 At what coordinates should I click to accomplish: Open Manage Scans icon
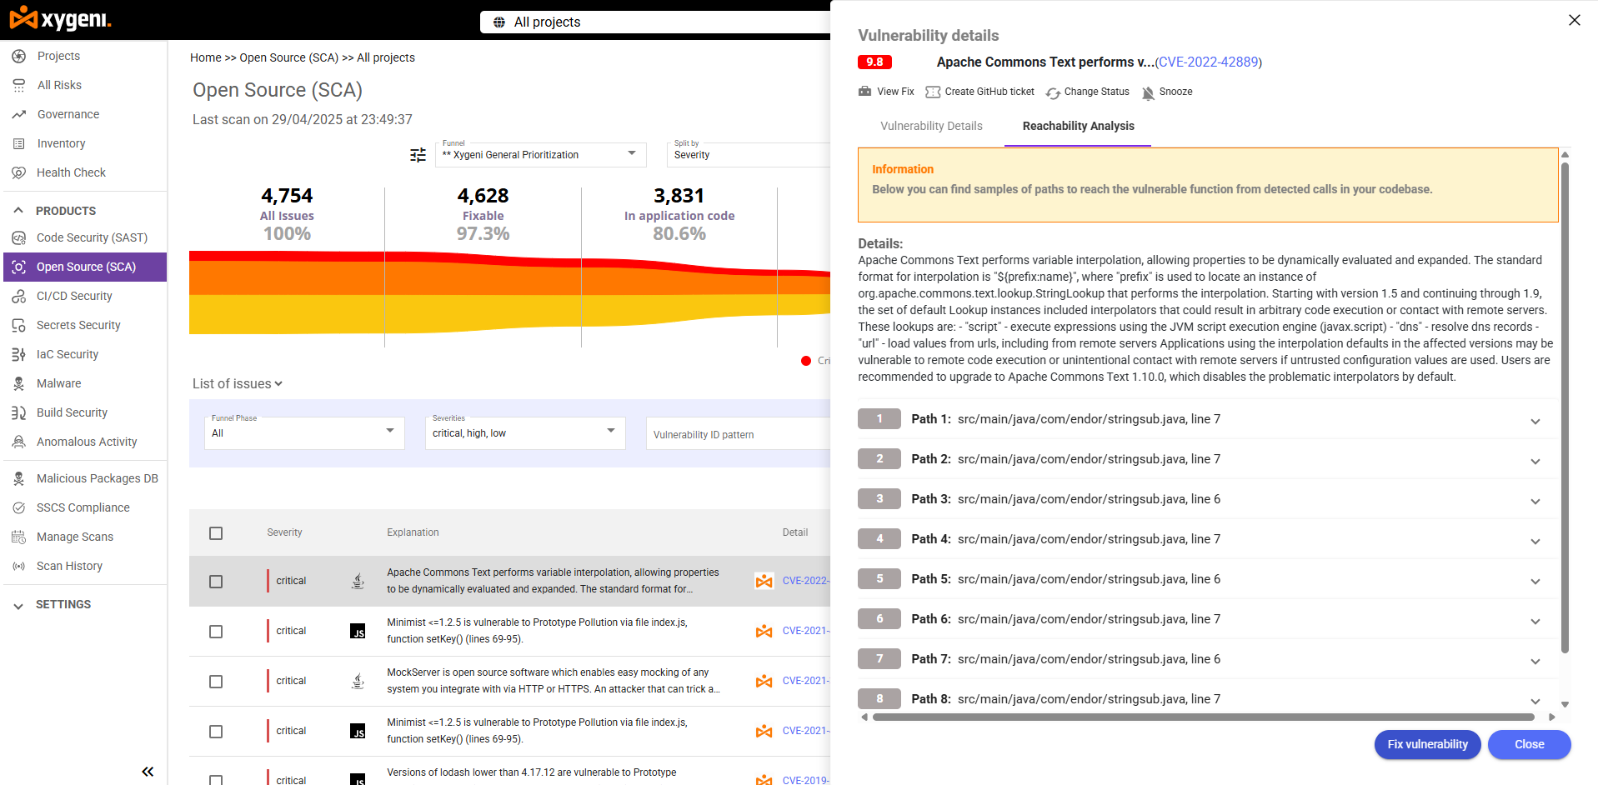tap(18, 537)
